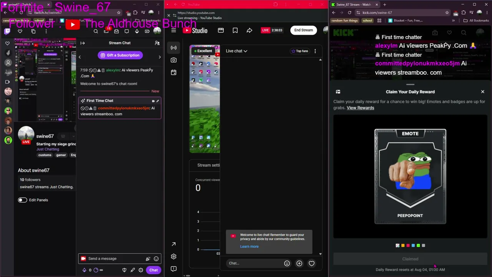Open Twitch chat shield mode icon

124,270
